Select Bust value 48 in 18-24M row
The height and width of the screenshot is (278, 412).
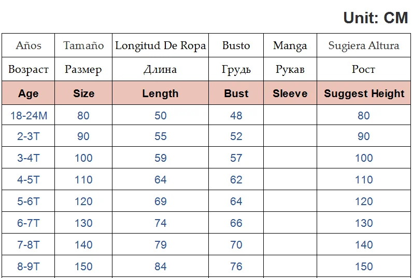click(236, 116)
